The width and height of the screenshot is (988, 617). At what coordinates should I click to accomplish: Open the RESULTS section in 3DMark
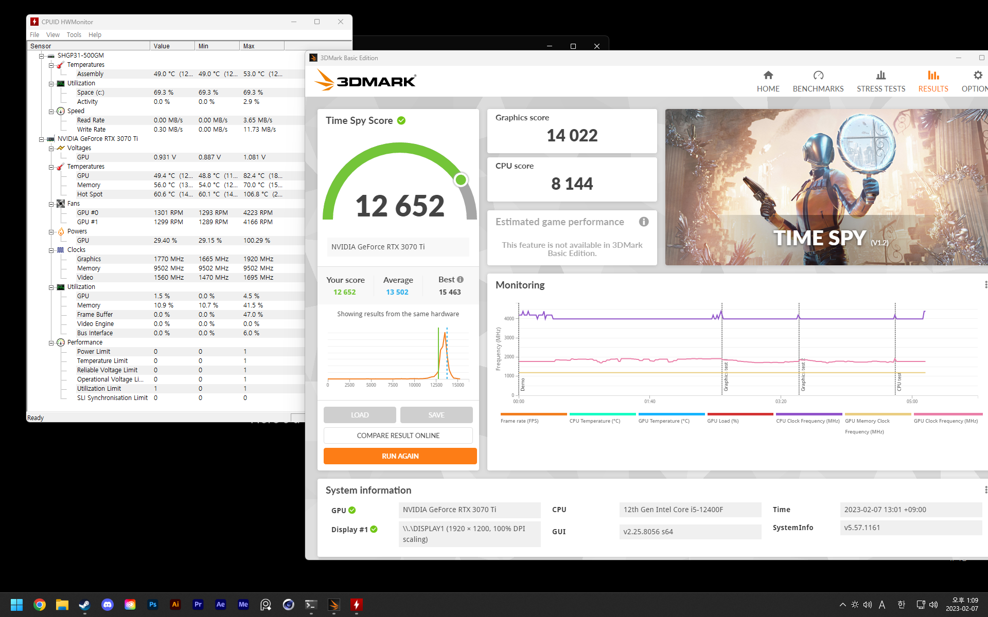coord(933,82)
